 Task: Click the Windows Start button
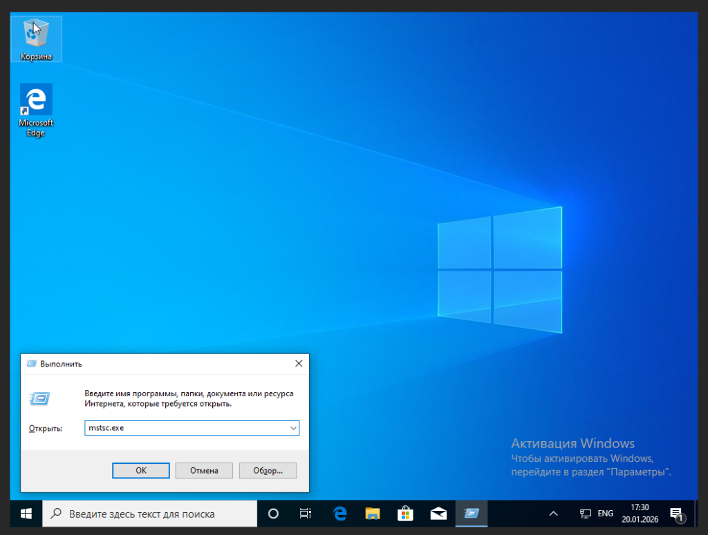click(x=26, y=514)
